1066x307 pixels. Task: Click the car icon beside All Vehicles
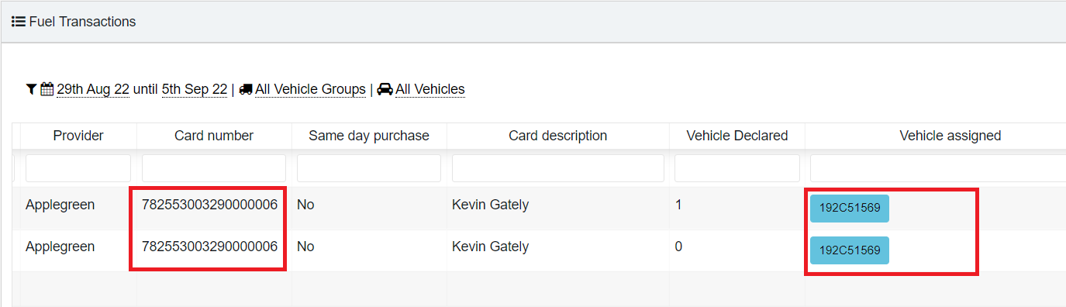click(x=385, y=89)
